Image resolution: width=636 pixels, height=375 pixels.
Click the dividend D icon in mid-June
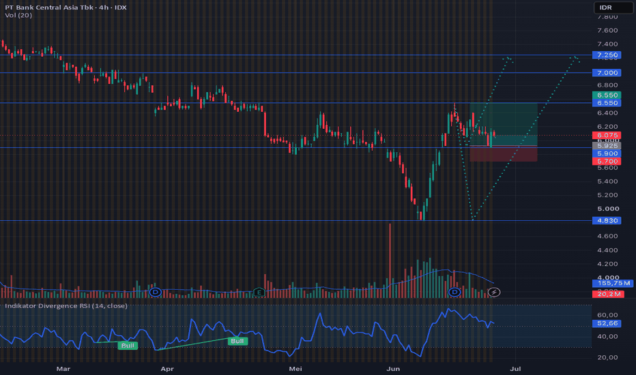[x=454, y=292]
